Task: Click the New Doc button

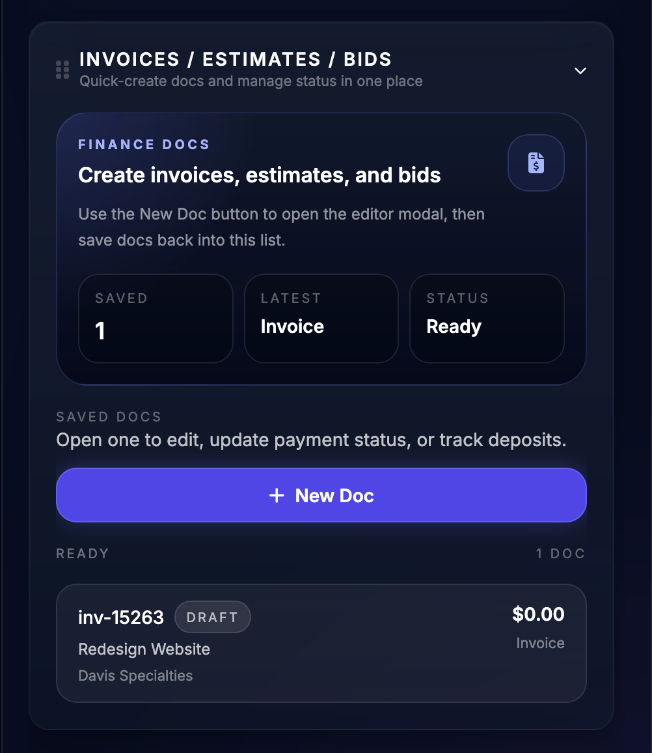Action: 321,495
